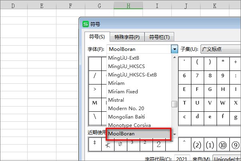Choose MingLiU_HKSCS-ExtB from the font list
Screen dimensions: 241x161
point(139,75)
